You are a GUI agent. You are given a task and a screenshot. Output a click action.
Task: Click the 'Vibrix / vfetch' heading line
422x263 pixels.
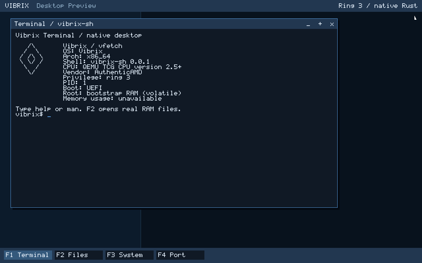pos(93,46)
